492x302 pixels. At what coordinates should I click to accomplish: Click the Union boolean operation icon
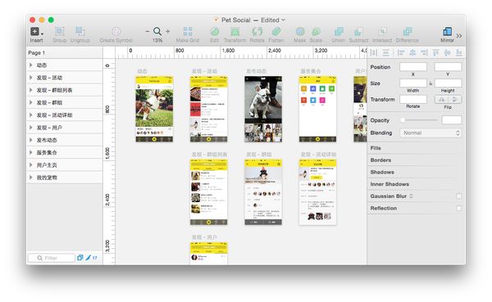pos(339,31)
